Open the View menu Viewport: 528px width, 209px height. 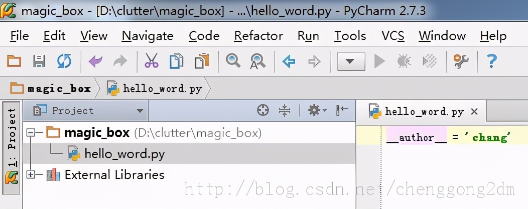(94, 36)
